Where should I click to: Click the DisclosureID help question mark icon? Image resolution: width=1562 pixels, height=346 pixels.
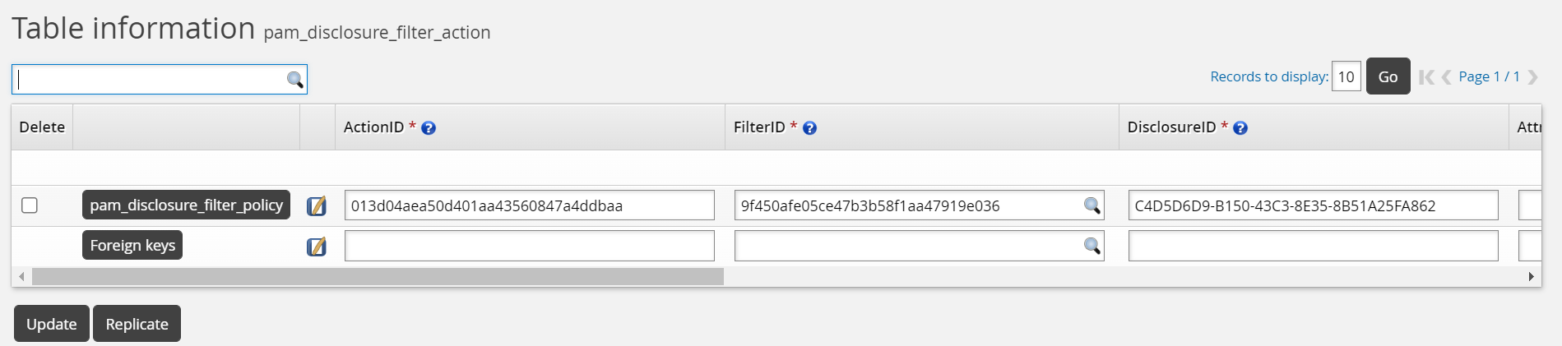(x=1240, y=128)
